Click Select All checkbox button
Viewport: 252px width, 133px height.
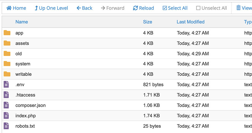coord(175,8)
